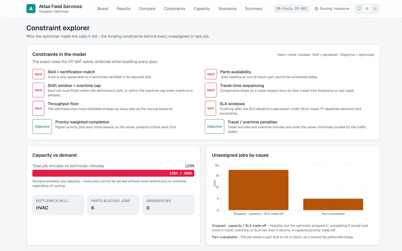The width and height of the screenshot is (402, 251).
Task: Click Hard badge beside Throughput floor
Action: (39, 108)
